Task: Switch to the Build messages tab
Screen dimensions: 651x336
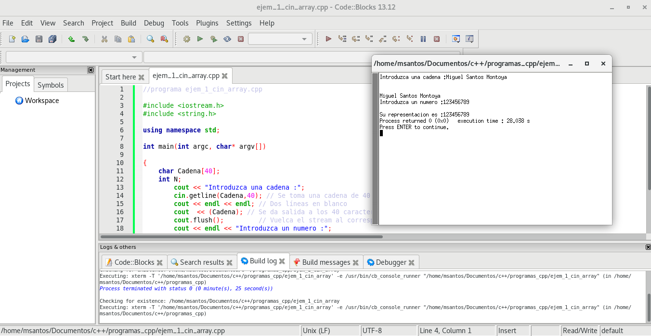Action: 326,262
